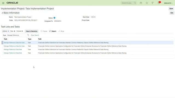The image size is (175, 98).
Task: Open Favorites star icon
Action: [147, 3]
